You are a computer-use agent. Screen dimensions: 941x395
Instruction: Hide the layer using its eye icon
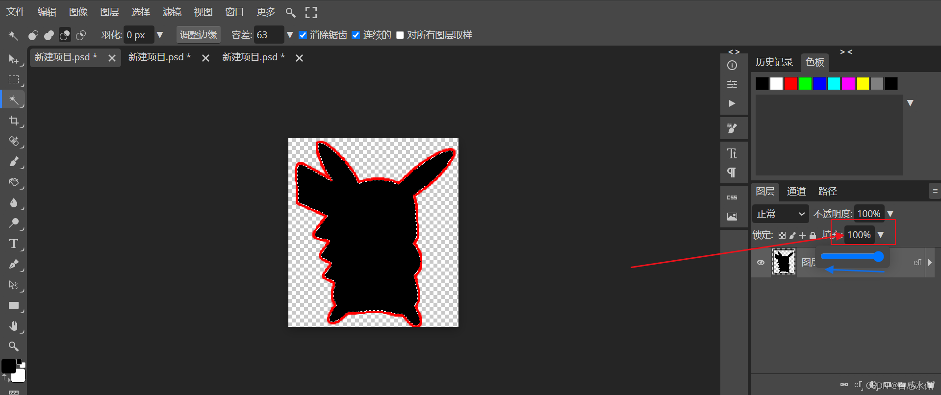(761, 263)
